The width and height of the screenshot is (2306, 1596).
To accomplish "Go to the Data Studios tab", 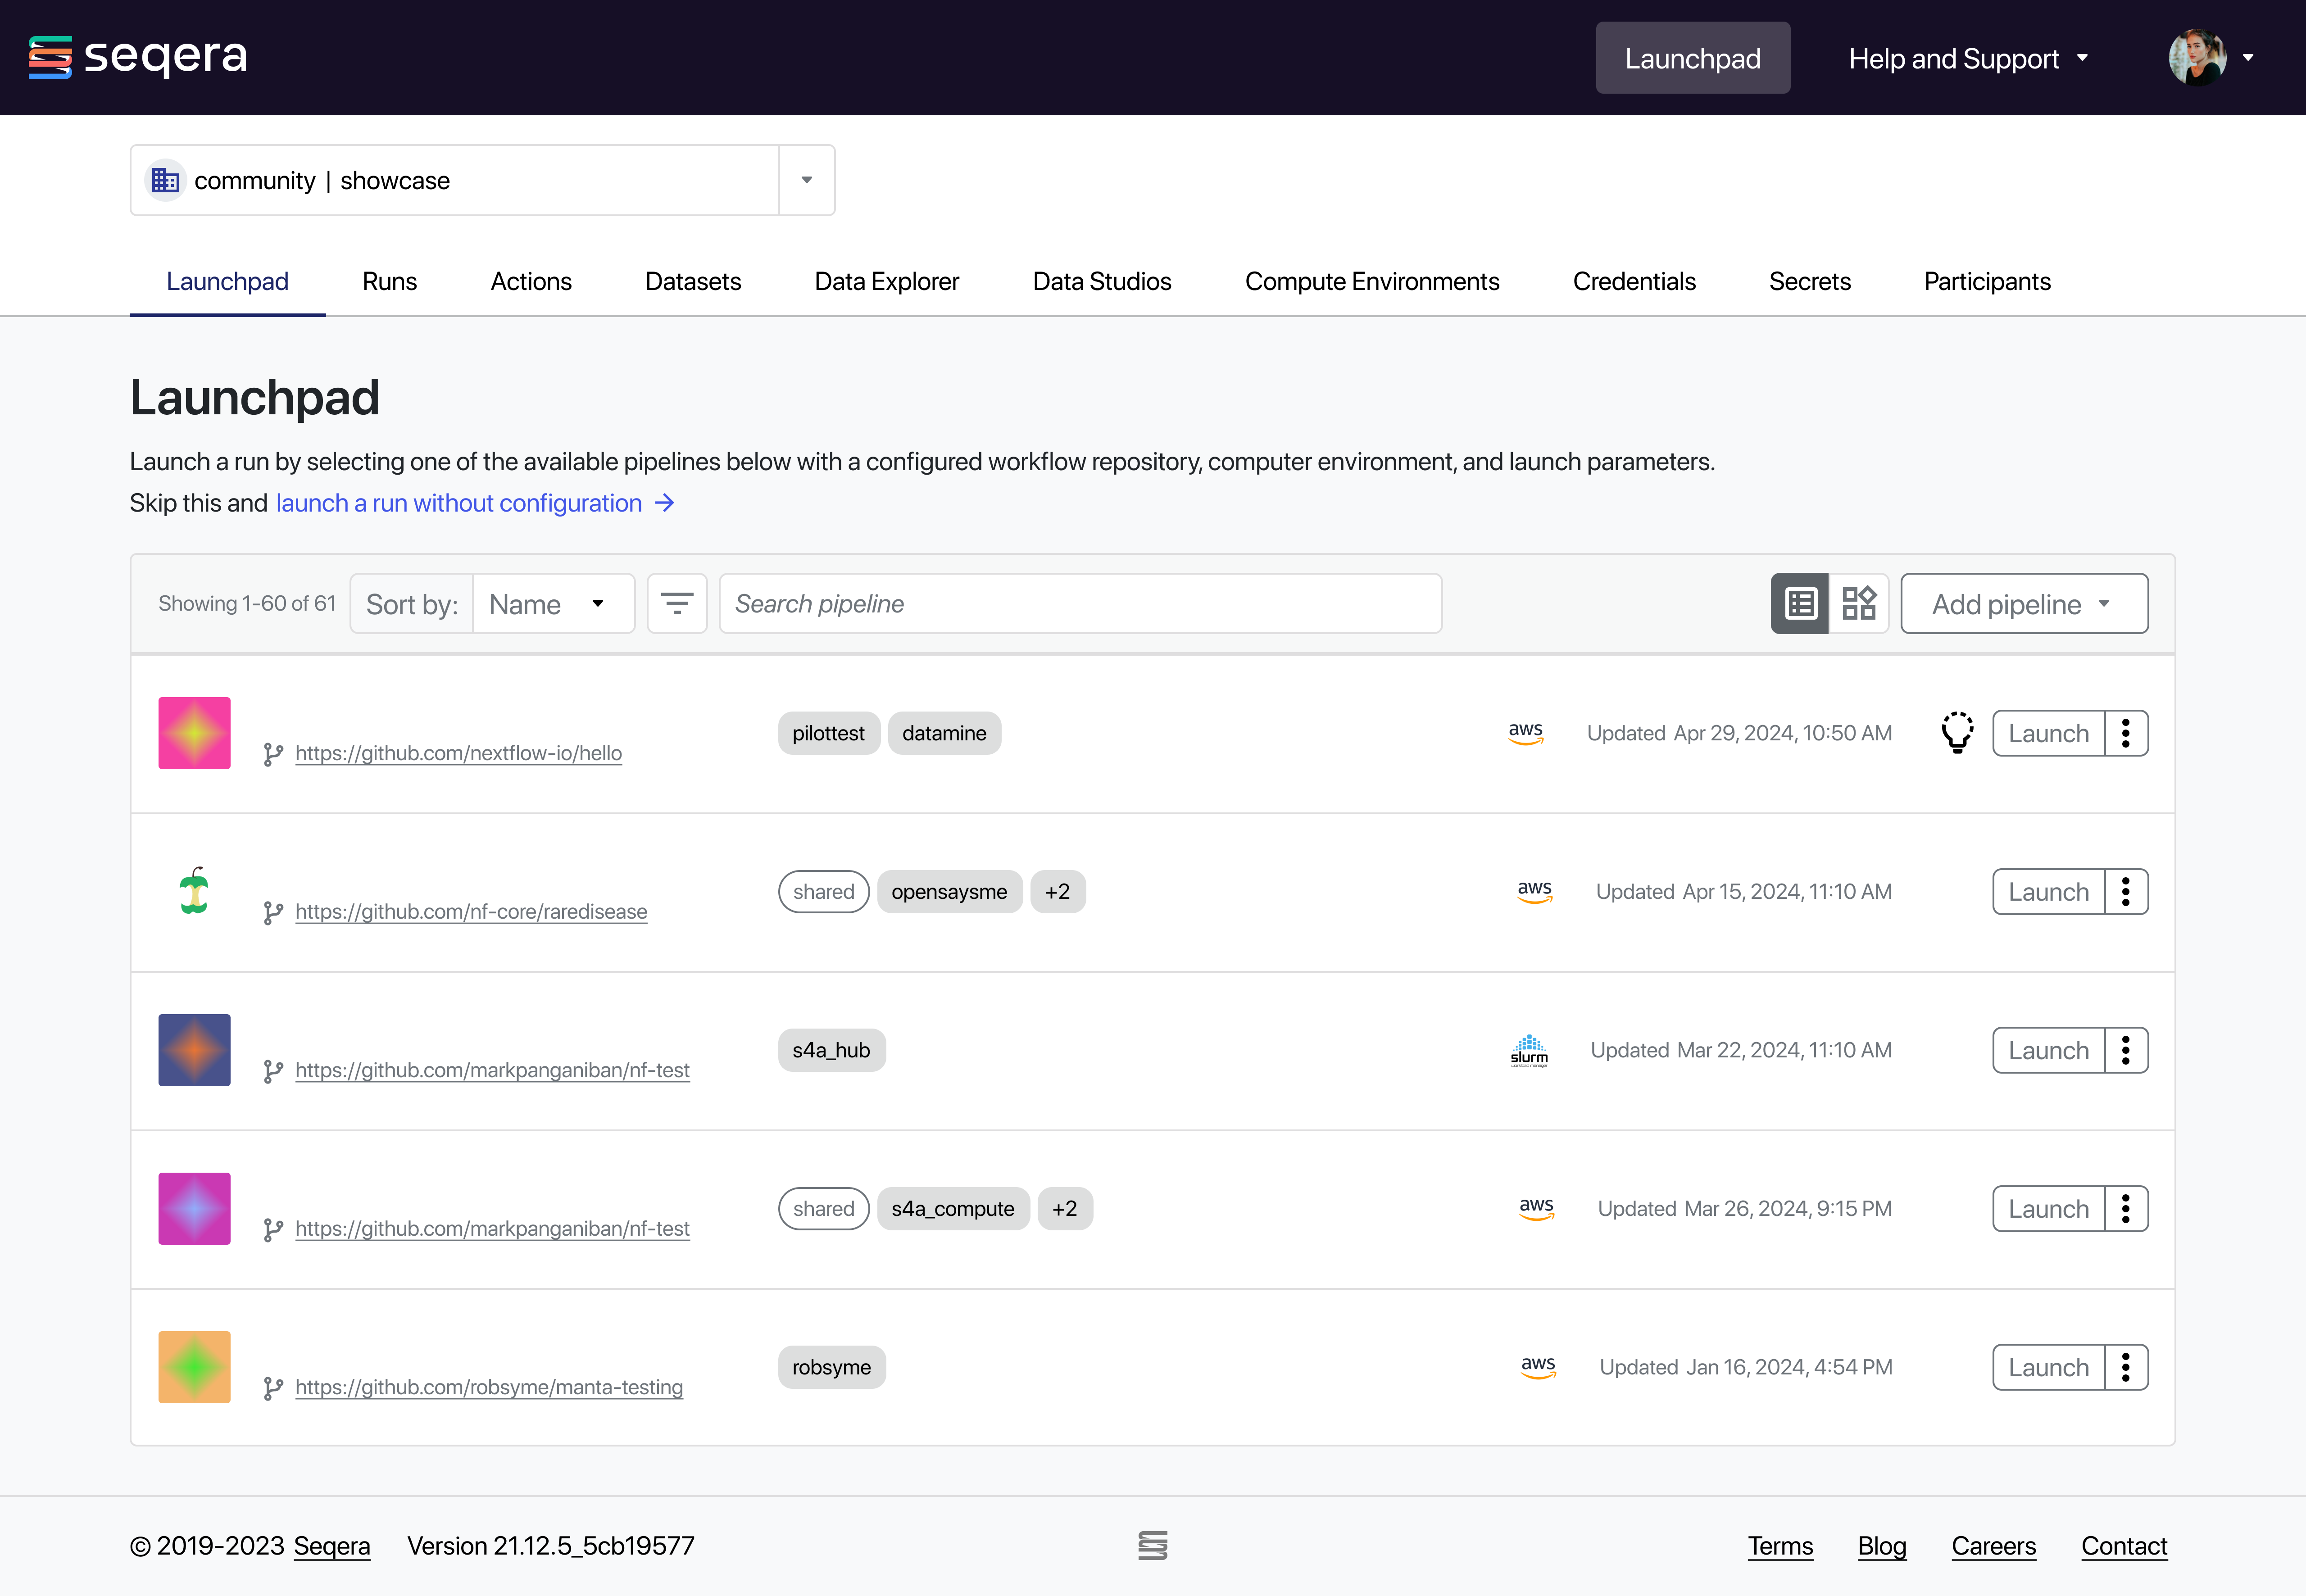I will (1102, 281).
